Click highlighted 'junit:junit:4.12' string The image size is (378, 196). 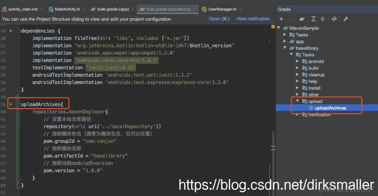coord(111,68)
